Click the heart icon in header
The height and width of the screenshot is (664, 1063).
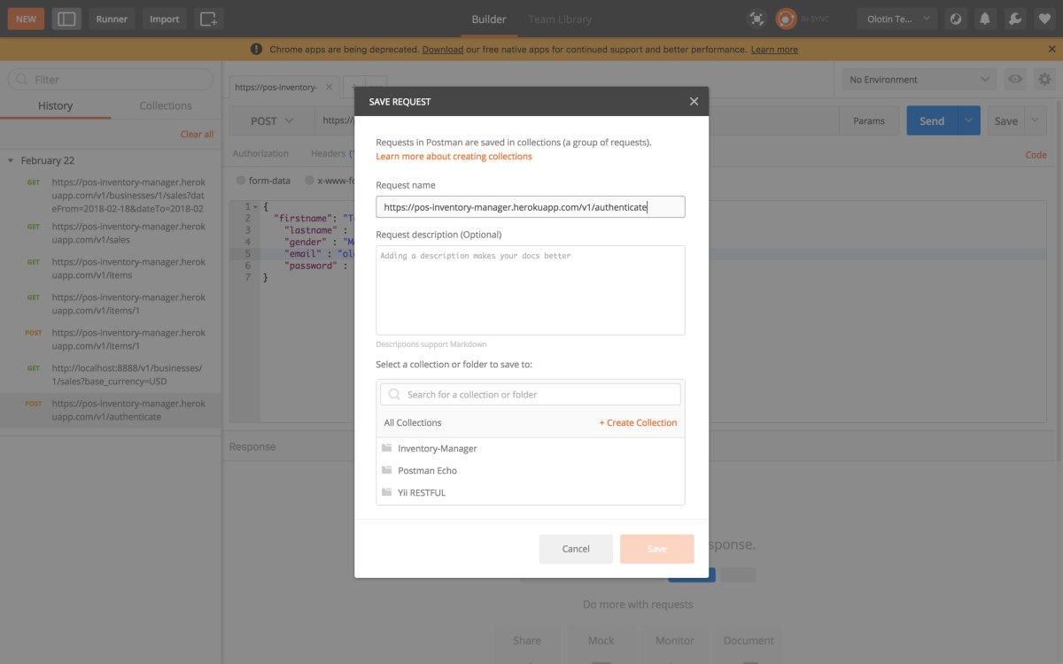pyautogui.click(x=1044, y=19)
